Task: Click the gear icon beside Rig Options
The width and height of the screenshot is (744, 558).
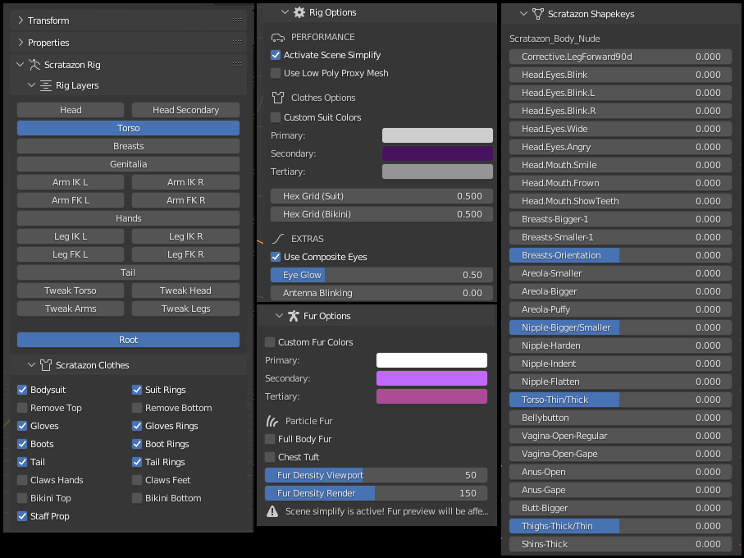Action: pyautogui.click(x=299, y=12)
